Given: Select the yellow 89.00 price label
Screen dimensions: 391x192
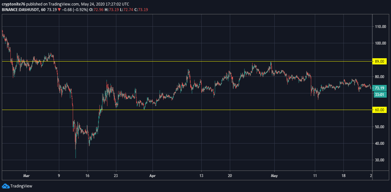Looking at the screenshot, I should coord(380,62).
